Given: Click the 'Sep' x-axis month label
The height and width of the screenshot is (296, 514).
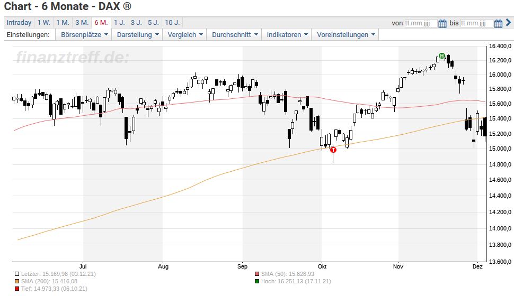Looking at the screenshot, I should [242, 266].
